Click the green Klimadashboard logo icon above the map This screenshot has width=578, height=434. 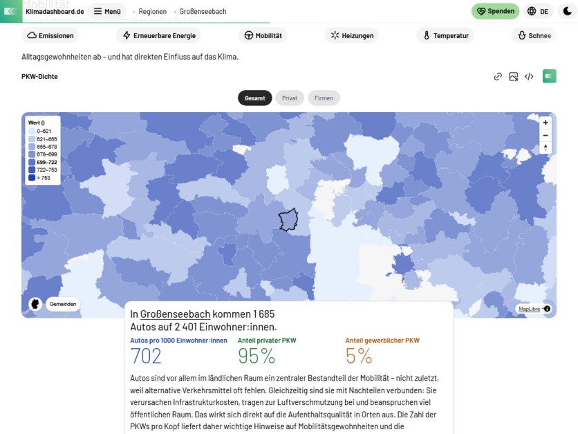(548, 76)
